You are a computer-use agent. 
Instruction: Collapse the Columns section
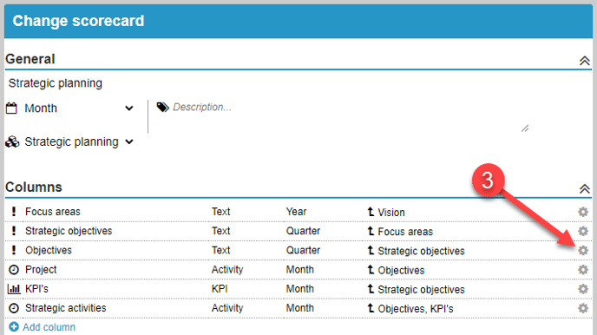(585, 189)
